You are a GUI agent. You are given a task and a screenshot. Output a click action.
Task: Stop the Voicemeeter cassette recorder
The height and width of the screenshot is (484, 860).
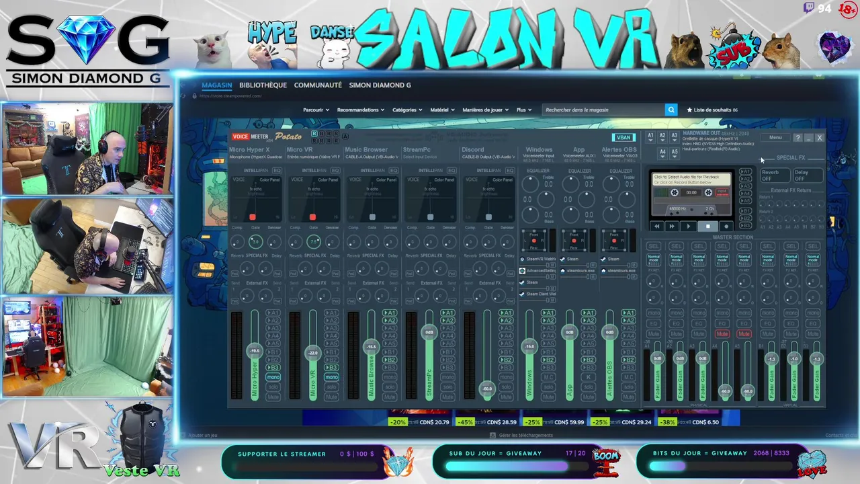(707, 227)
